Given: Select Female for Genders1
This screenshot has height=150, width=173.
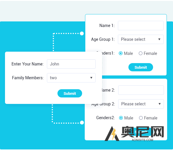Looking at the screenshot, I should [140, 53].
